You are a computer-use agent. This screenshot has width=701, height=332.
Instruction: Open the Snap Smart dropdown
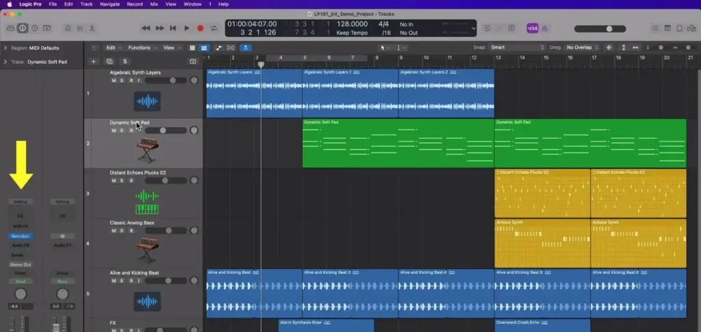click(517, 47)
